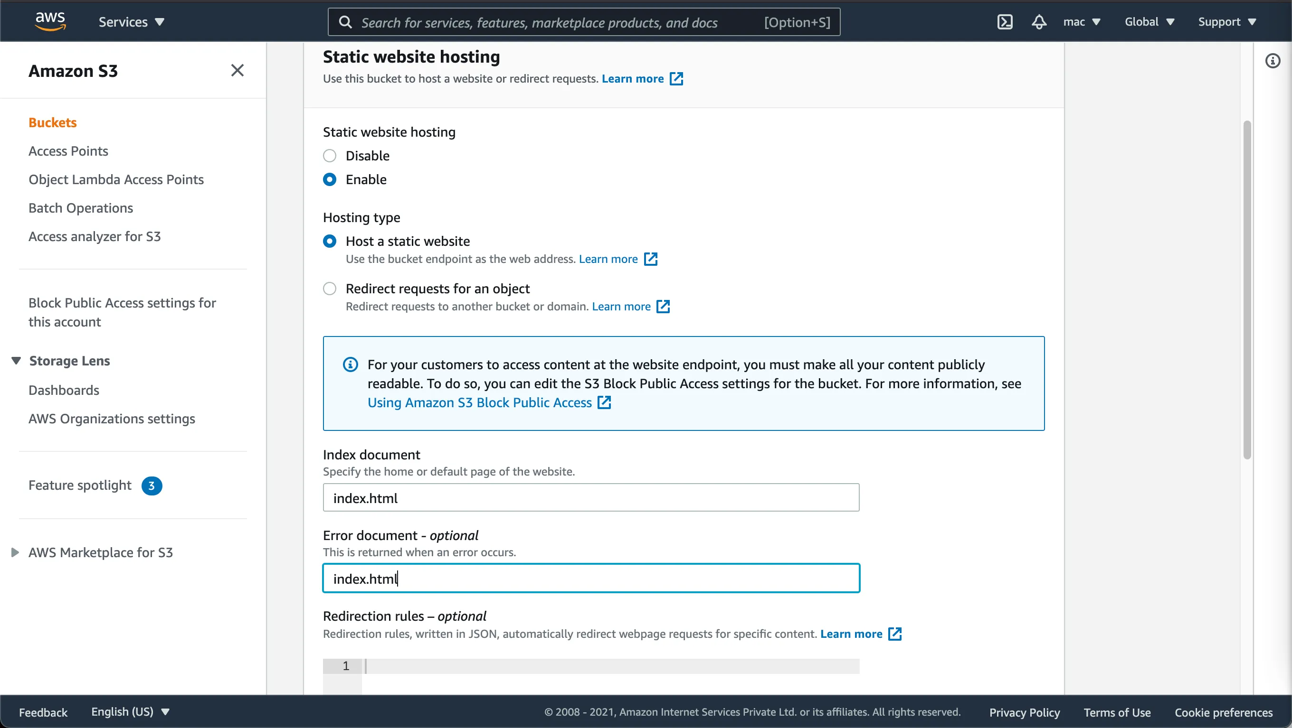Open Batch Operations in sidebar
Screen dimensions: 1292x728
coord(81,208)
